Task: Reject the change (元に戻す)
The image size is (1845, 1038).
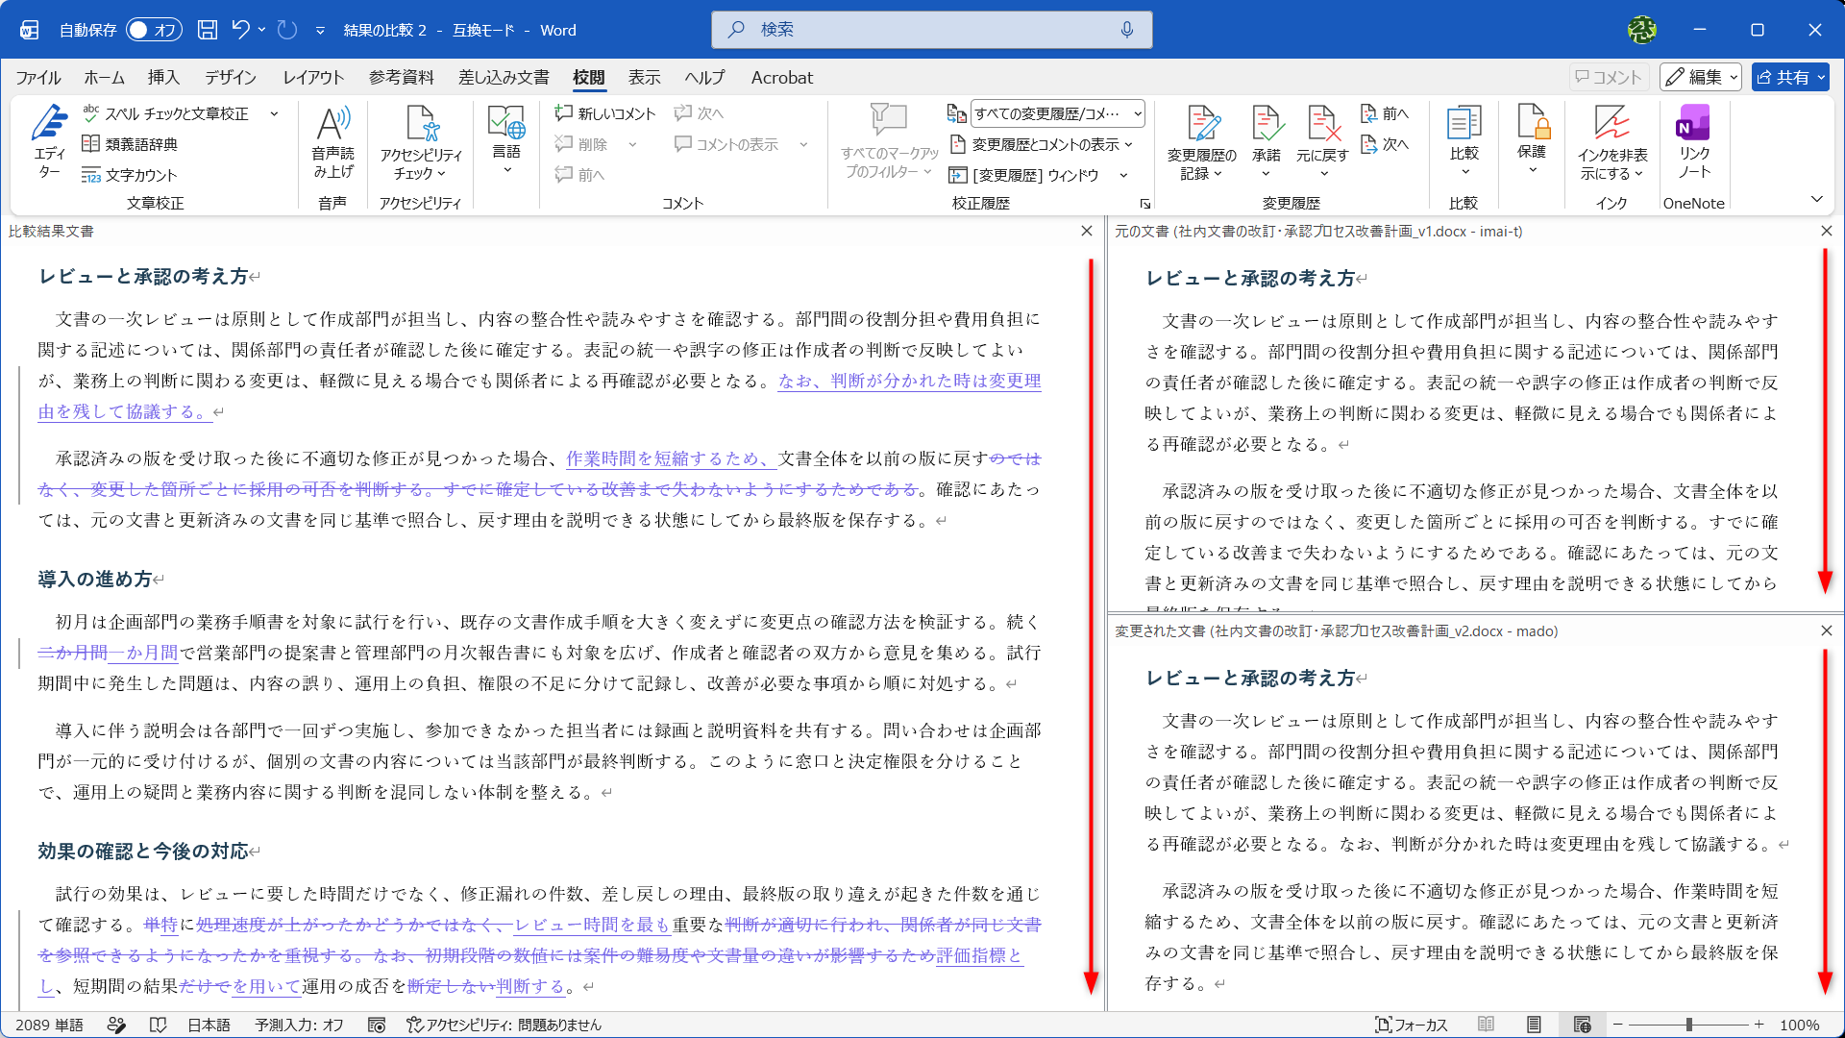Action: 1322,141
